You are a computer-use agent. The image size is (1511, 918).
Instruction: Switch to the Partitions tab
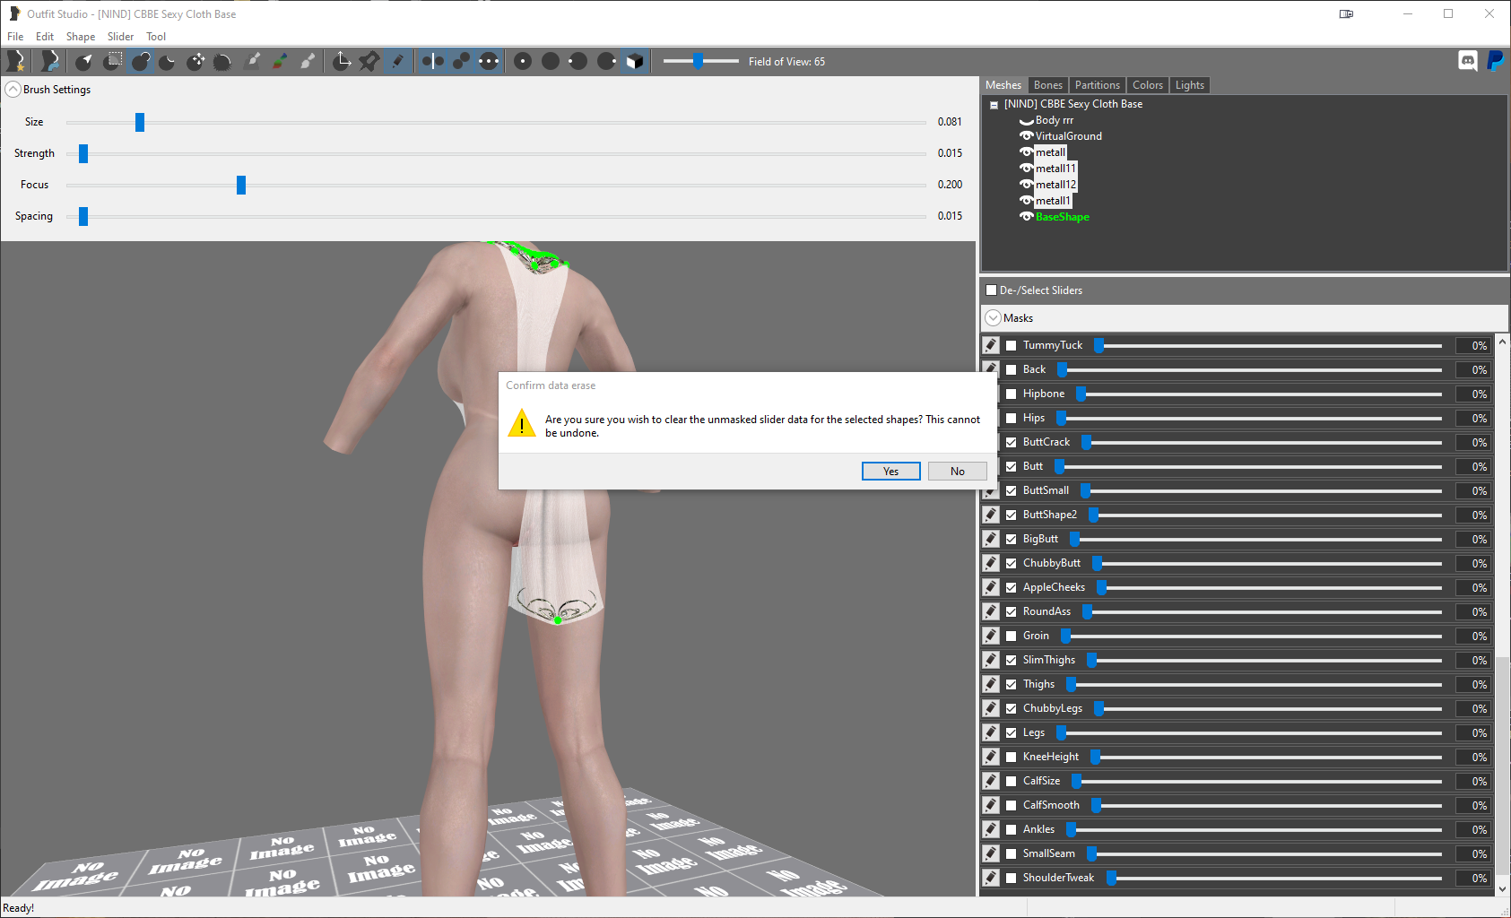(x=1097, y=85)
